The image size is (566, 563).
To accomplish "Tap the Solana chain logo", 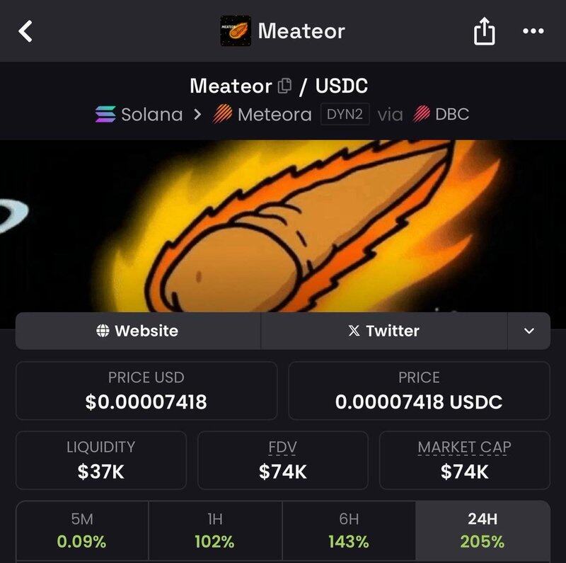I will point(105,114).
